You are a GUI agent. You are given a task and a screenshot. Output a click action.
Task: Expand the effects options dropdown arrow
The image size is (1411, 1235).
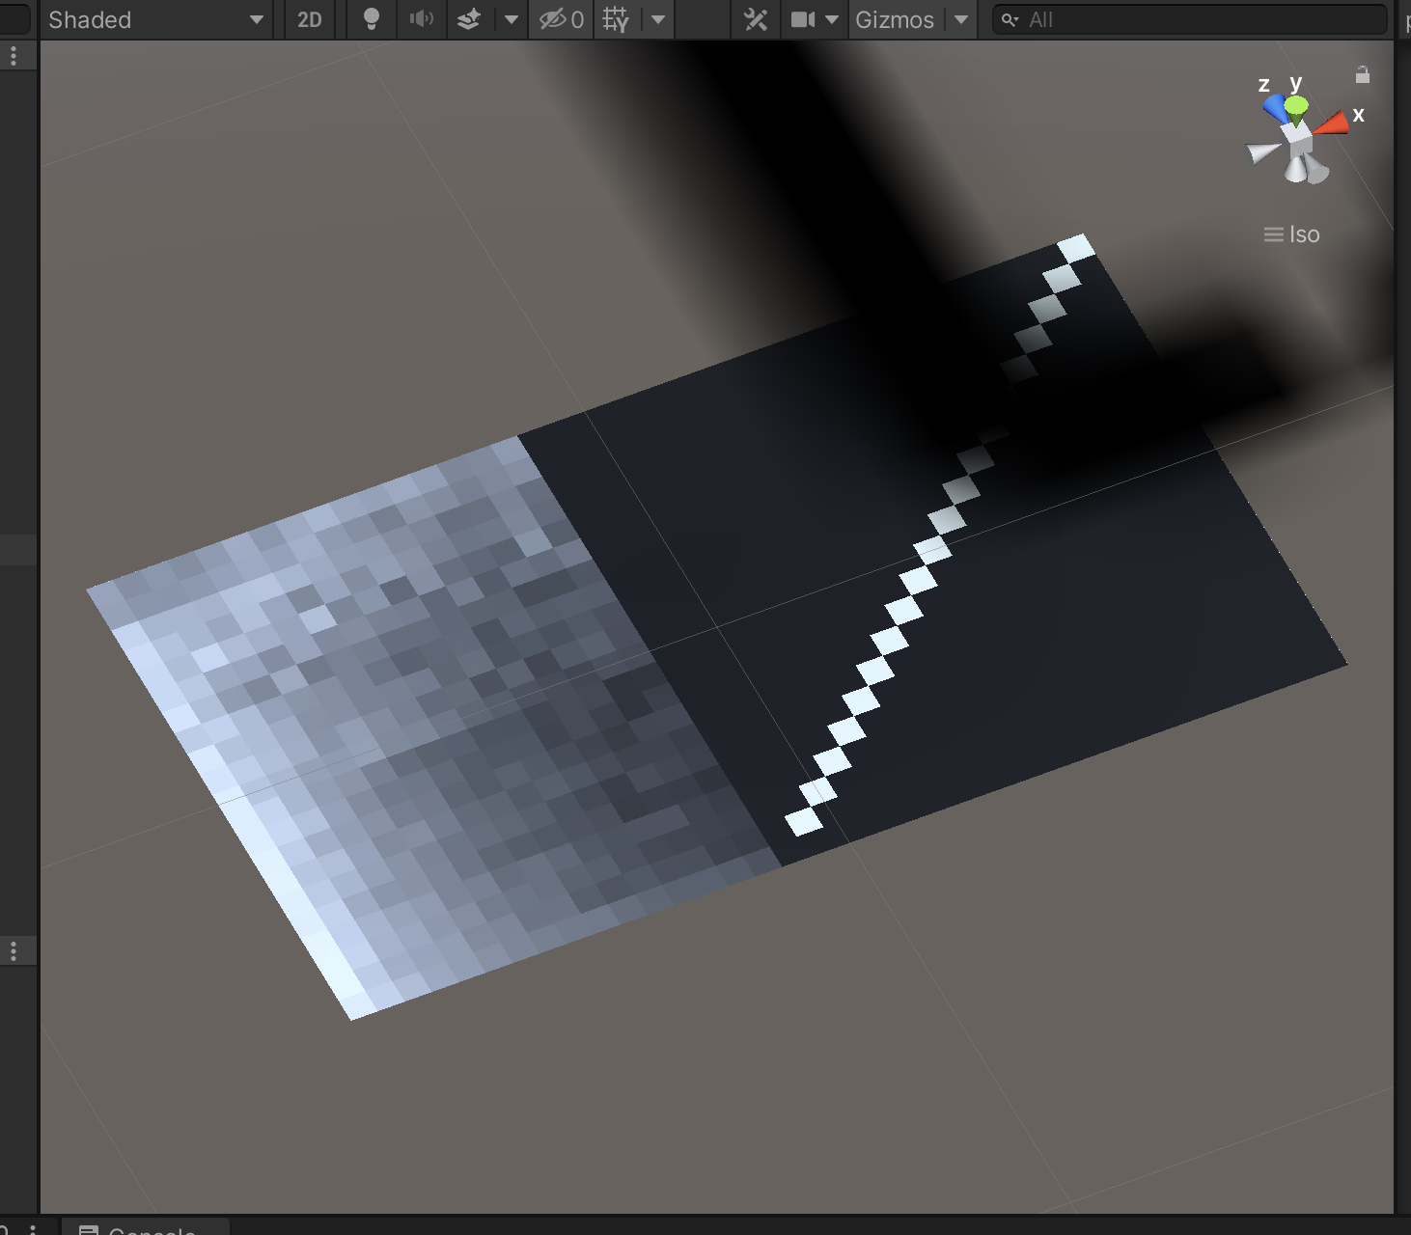tap(512, 20)
